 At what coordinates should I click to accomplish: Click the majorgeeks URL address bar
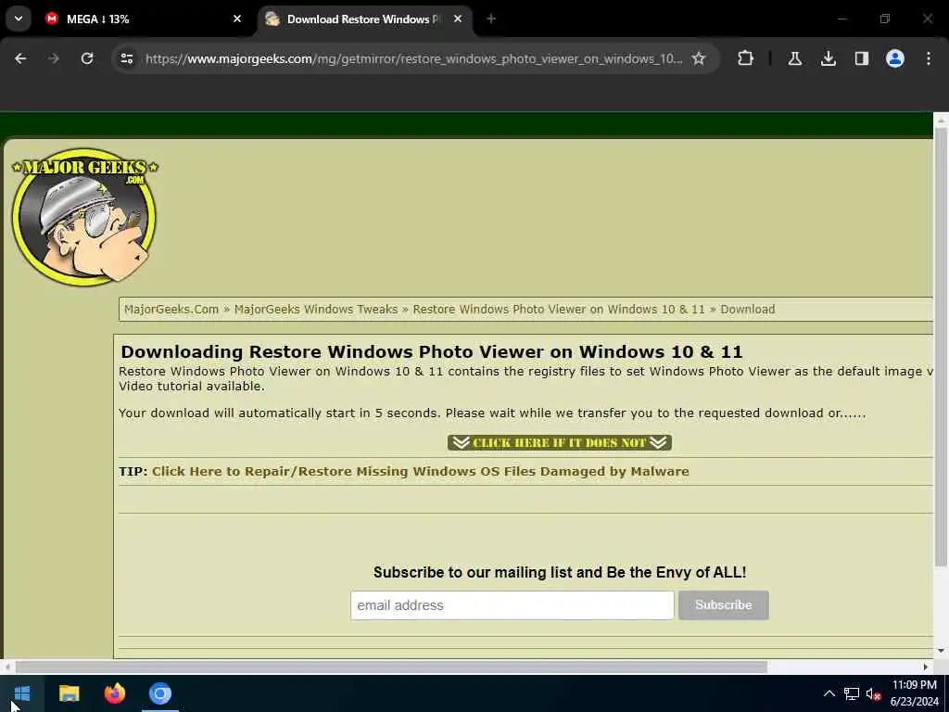pos(414,58)
